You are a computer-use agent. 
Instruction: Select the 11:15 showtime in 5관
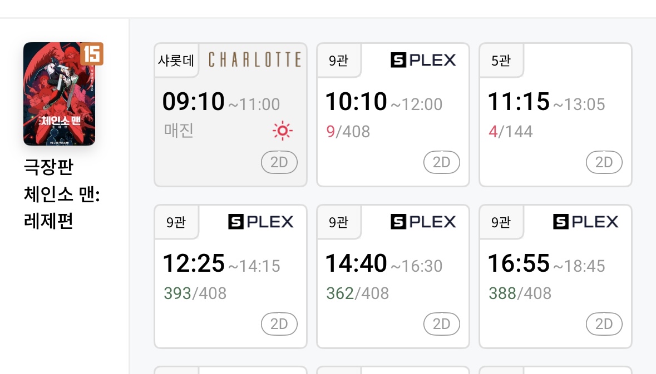(519, 102)
